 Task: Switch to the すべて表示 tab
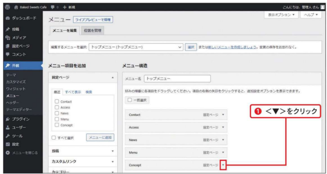tap(73, 92)
